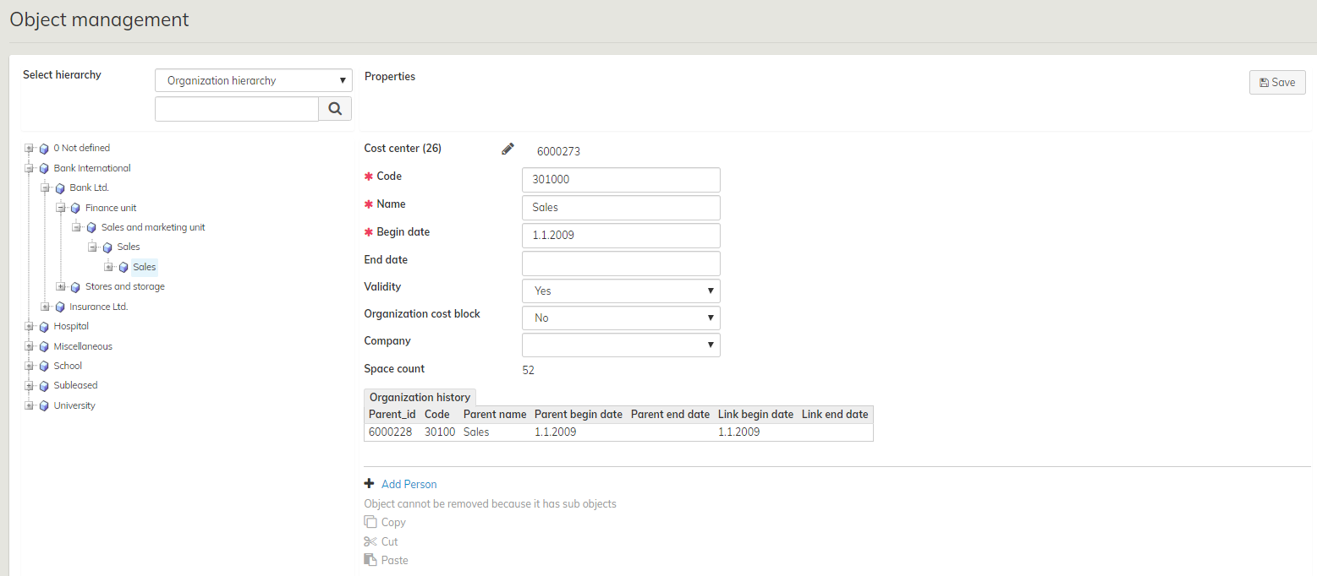Expand the Stores and storage node

click(x=61, y=287)
